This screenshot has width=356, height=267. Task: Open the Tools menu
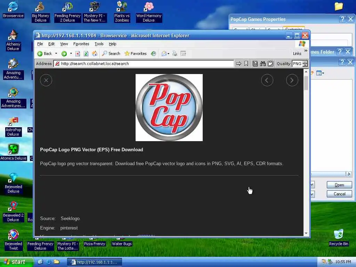(99, 44)
